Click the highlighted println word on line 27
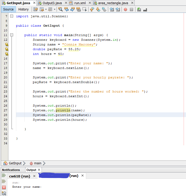The image size is (186, 196). point(63,110)
